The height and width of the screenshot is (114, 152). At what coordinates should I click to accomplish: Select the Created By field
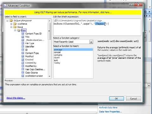tap(31, 63)
